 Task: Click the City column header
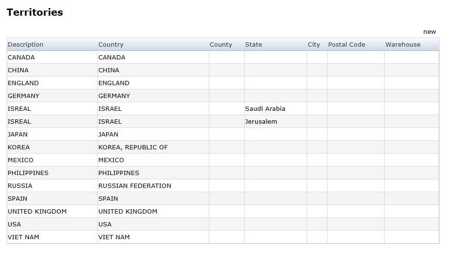314,45
